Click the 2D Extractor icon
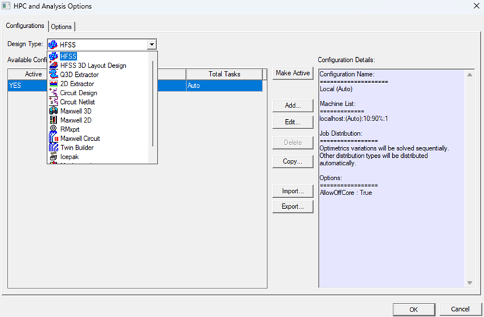484x317 pixels. click(x=53, y=84)
